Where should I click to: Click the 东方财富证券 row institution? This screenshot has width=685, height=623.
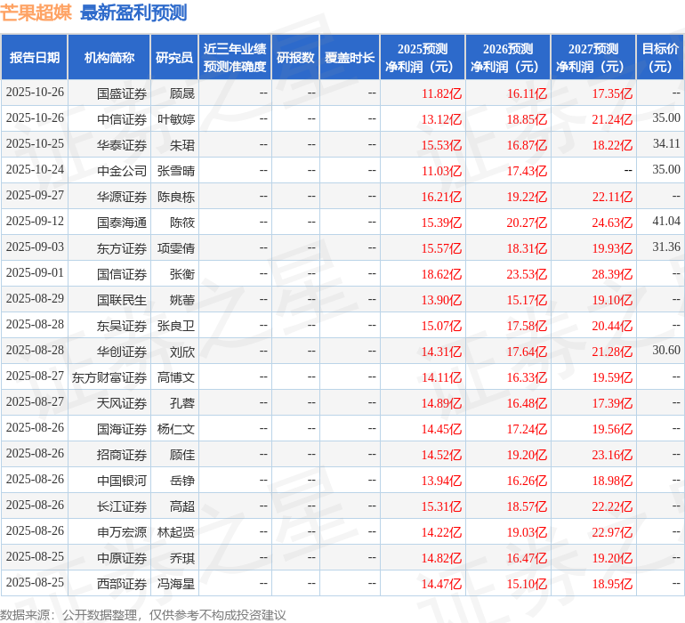point(109,377)
